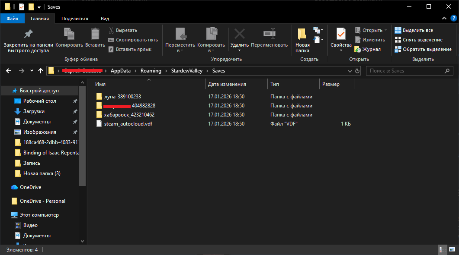The image size is (459, 255).
Task: Select the folder ending in _404982828
Action: [x=126, y=105]
